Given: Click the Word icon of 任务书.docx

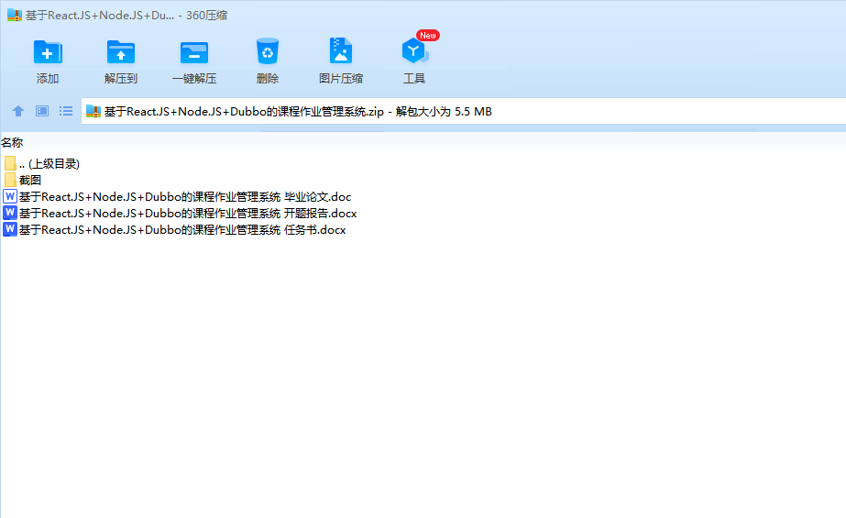Looking at the screenshot, I should (10, 229).
